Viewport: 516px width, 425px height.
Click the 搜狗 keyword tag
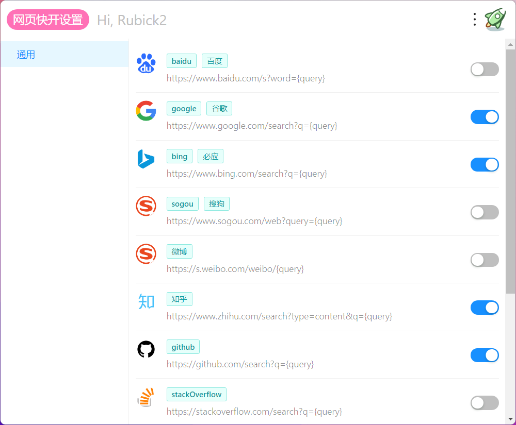coord(217,204)
